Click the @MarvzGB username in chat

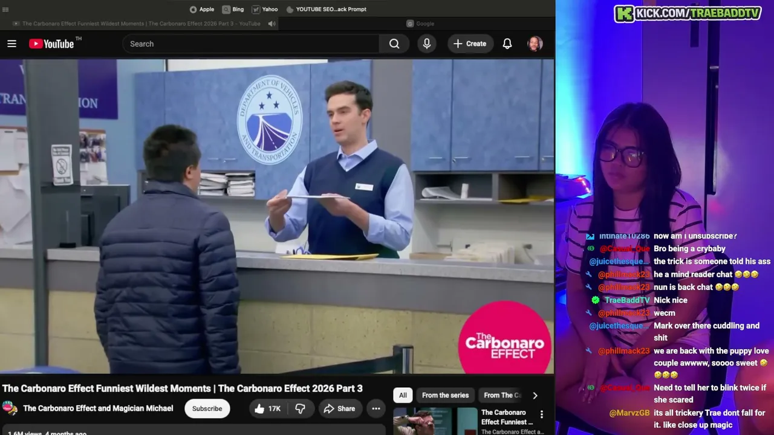pyautogui.click(x=629, y=413)
